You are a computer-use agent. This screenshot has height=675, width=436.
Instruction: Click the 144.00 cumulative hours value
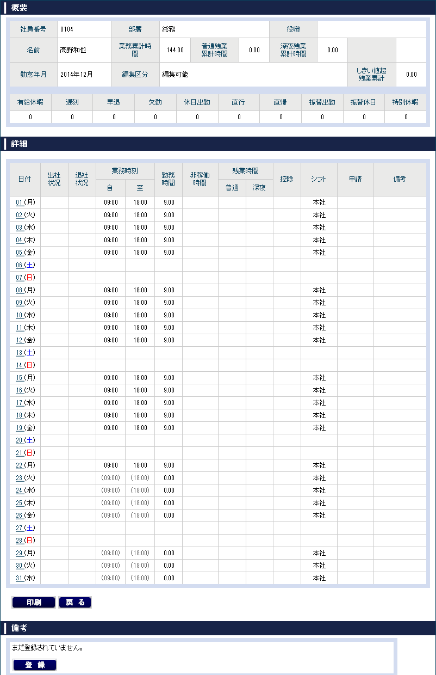[175, 50]
